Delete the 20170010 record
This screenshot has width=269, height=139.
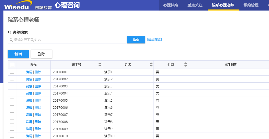[x=38, y=136]
